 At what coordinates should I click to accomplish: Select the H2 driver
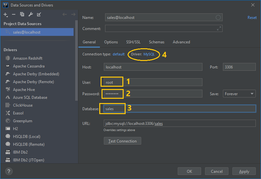pos(15,128)
